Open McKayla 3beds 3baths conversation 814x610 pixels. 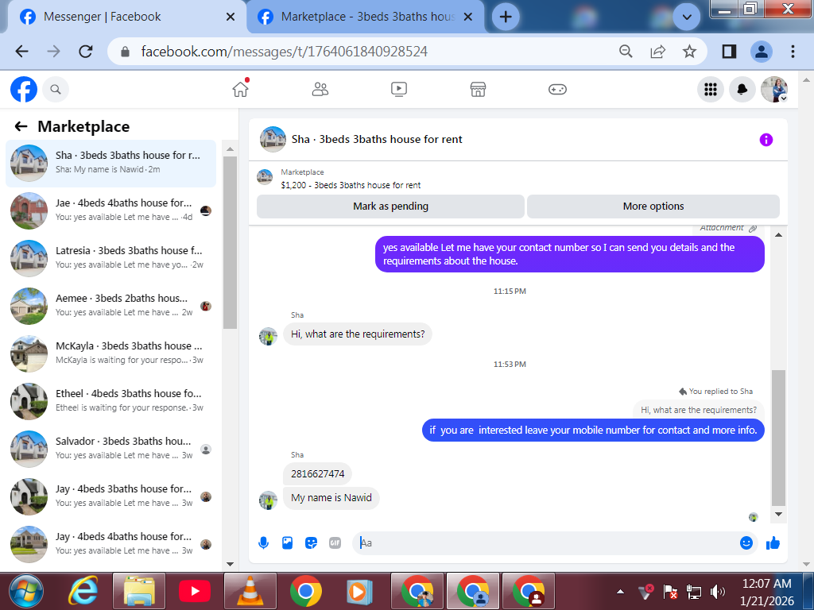point(110,353)
